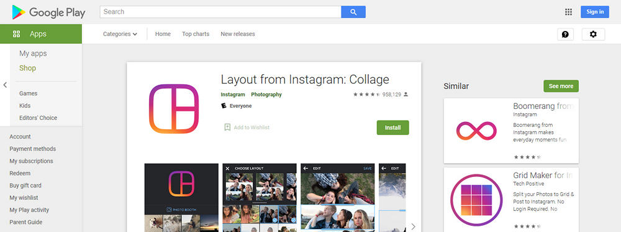
Task: Open My subscriptions
Action: 31,161
